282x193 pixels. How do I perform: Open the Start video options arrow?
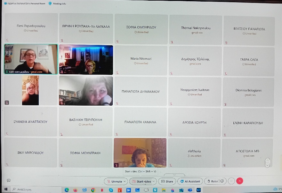pyautogui.click(x=154, y=181)
